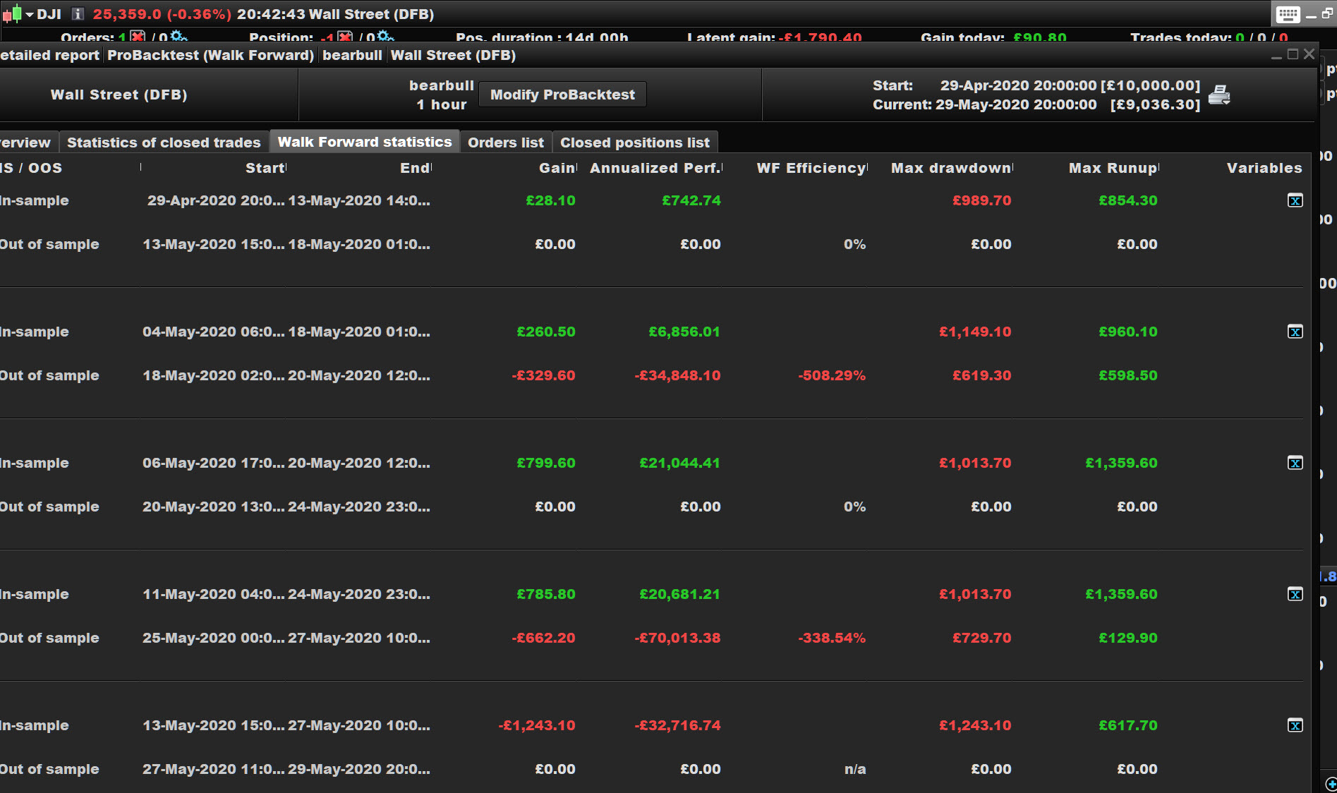The width and height of the screenshot is (1337, 793).
Task: Show variables for the 29-Apr-2020 in-sample row
Action: pyautogui.click(x=1295, y=200)
